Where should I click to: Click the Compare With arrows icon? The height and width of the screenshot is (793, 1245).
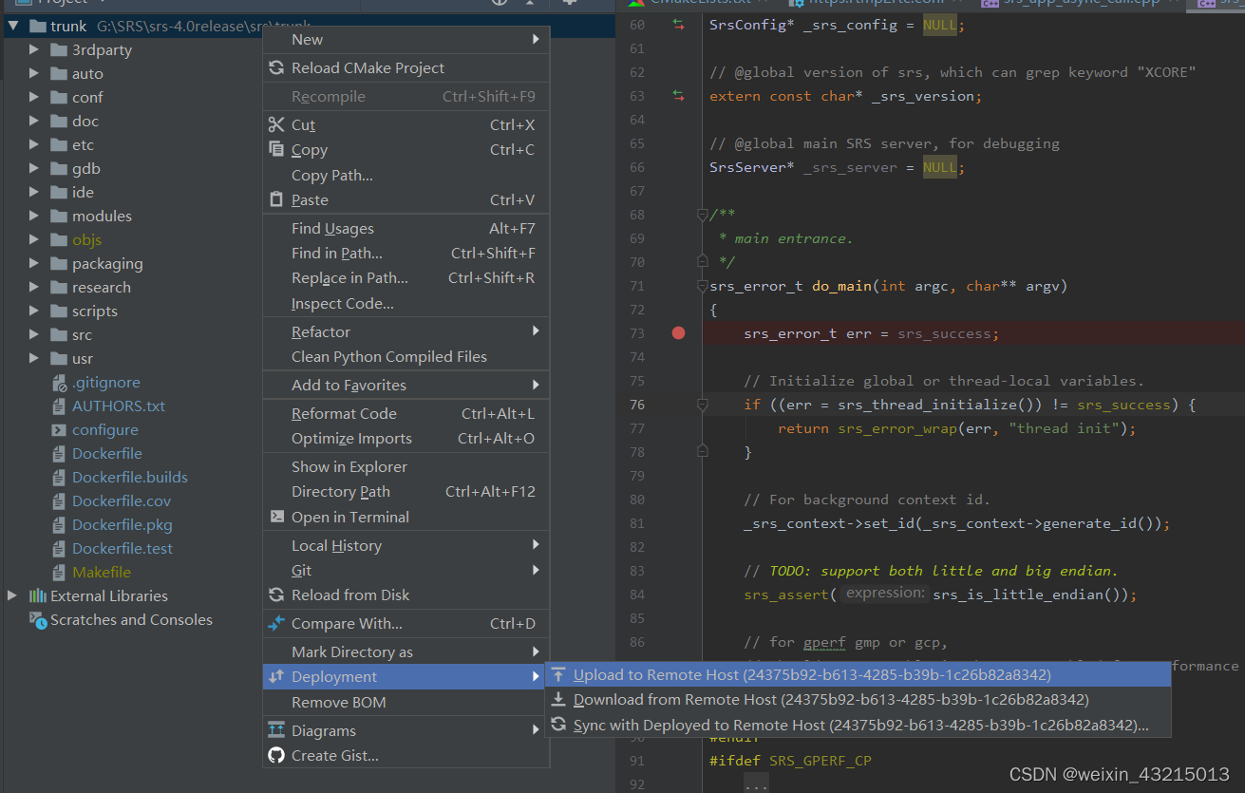coord(276,623)
